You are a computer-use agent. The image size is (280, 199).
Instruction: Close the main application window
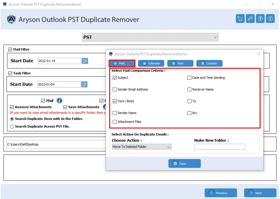coord(273,4)
